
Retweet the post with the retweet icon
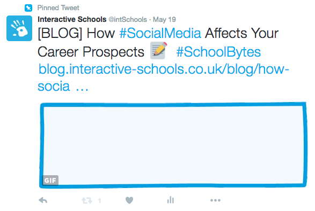[87, 200]
